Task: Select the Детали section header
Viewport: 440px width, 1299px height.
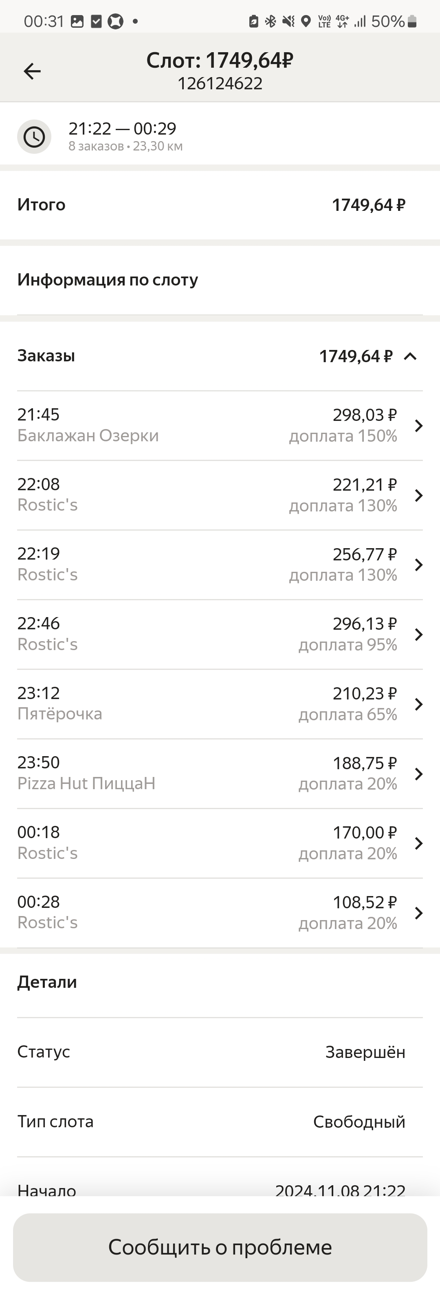Action: 47,982
